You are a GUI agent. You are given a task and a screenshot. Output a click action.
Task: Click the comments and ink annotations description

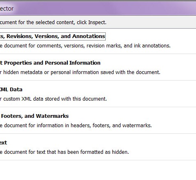coord(85,46)
